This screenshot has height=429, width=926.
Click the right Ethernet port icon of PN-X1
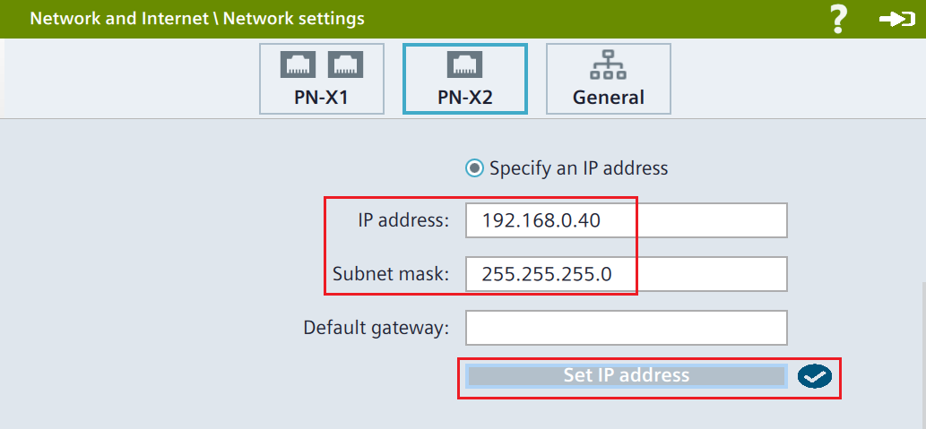pos(345,64)
